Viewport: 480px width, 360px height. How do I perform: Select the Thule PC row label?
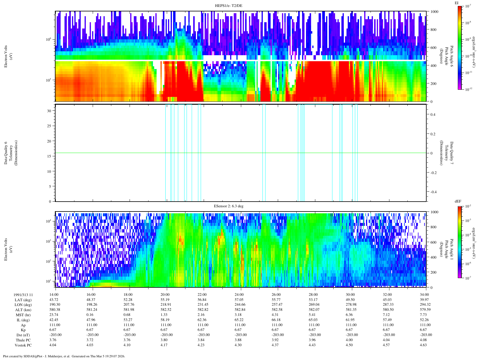[23, 340]
